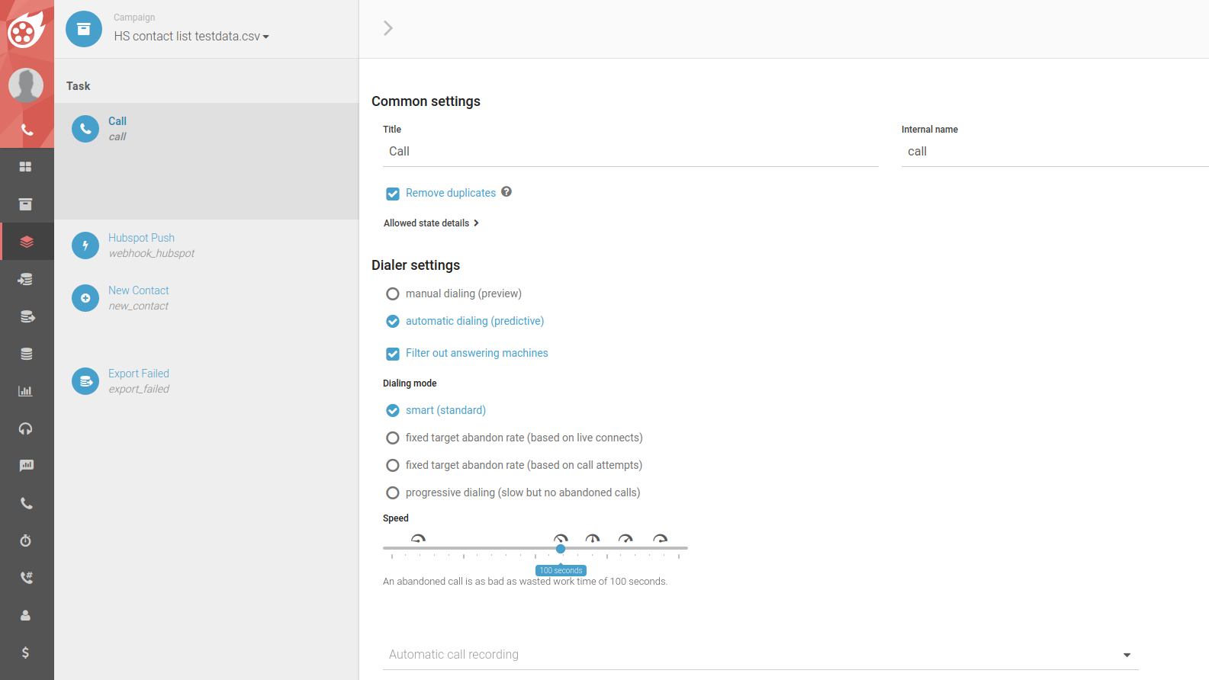
Task: Click the dollar sign billing icon
Action: pyautogui.click(x=25, y=653)
